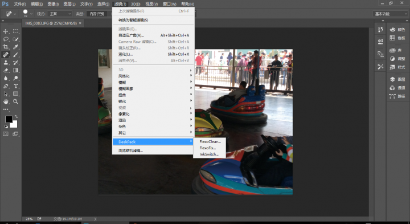410x224 pixels.
Task: Expand the 基本功能 workspace dropdown
Action: coord(390,14)
